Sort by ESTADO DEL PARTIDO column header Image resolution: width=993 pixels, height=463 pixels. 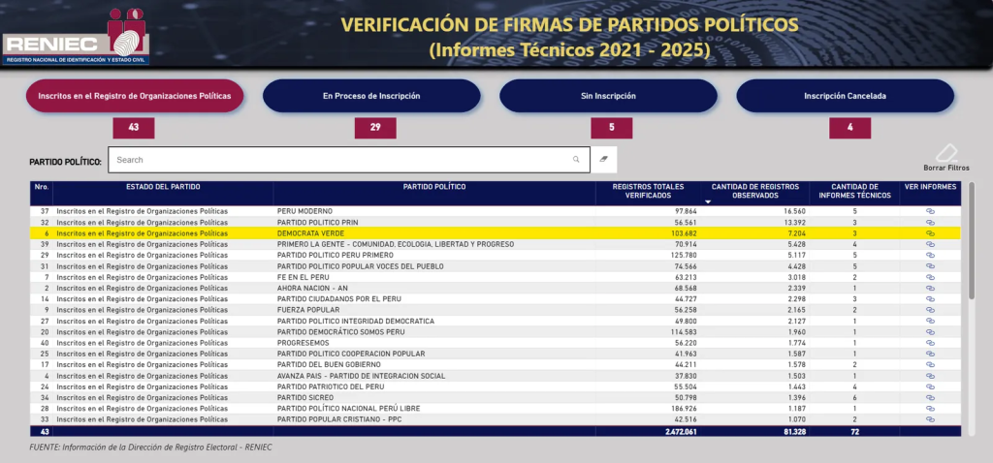click(163, 187)
